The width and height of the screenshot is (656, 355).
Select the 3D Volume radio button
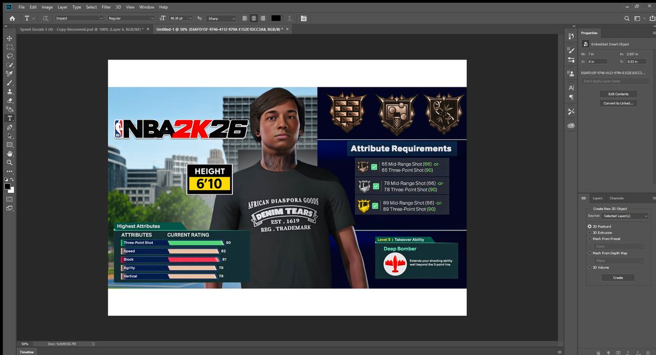click(589, 267)
